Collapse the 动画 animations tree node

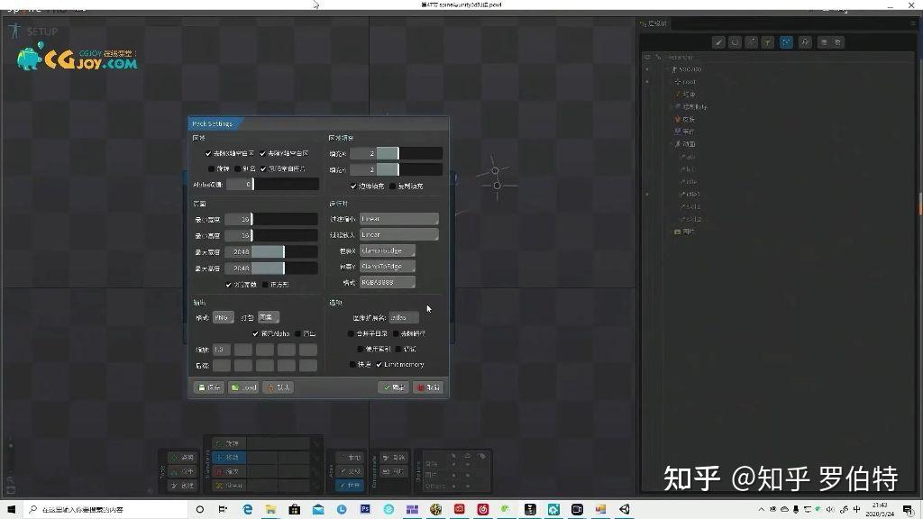(x=671, y=143)
